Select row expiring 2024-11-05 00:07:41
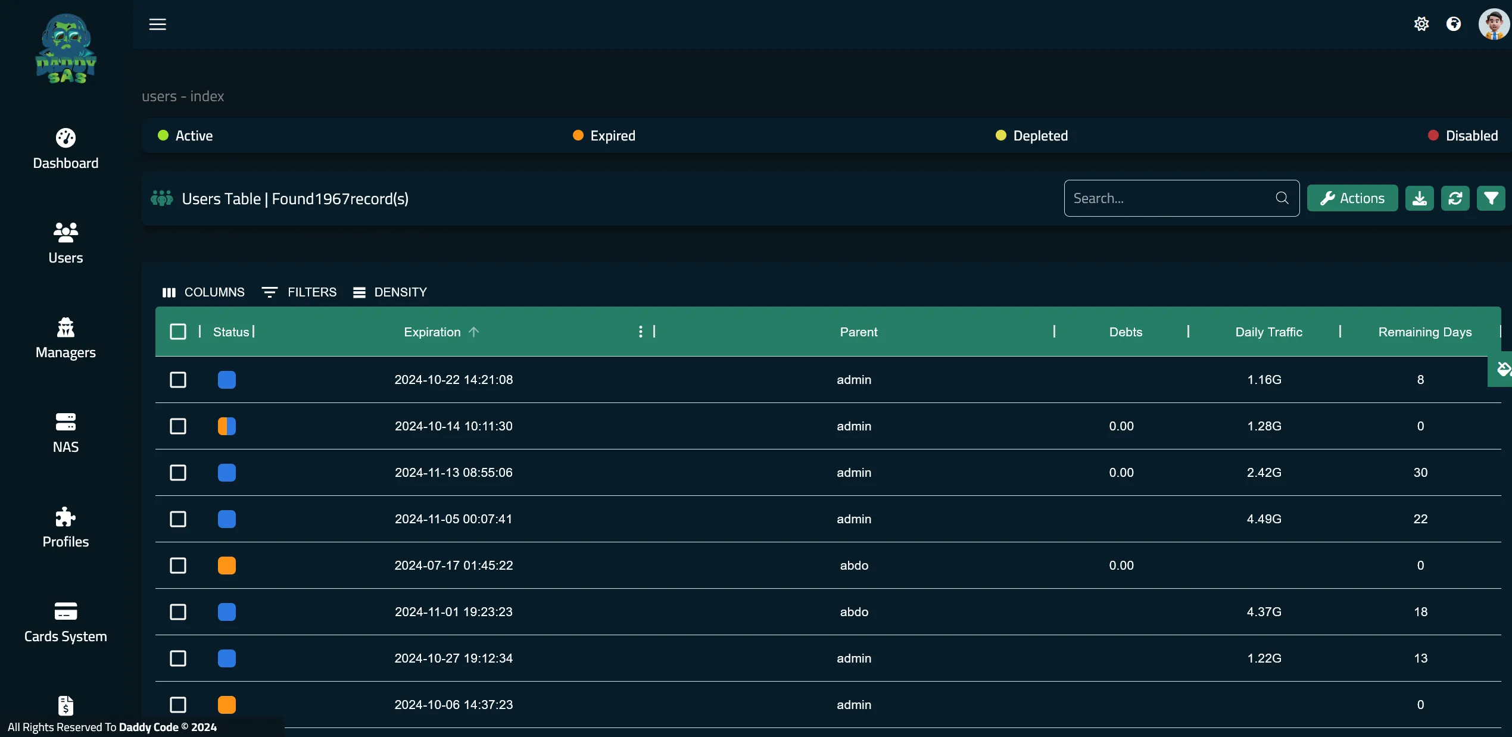The height and width of the screenshot is (737, 1512). (178, 519)
